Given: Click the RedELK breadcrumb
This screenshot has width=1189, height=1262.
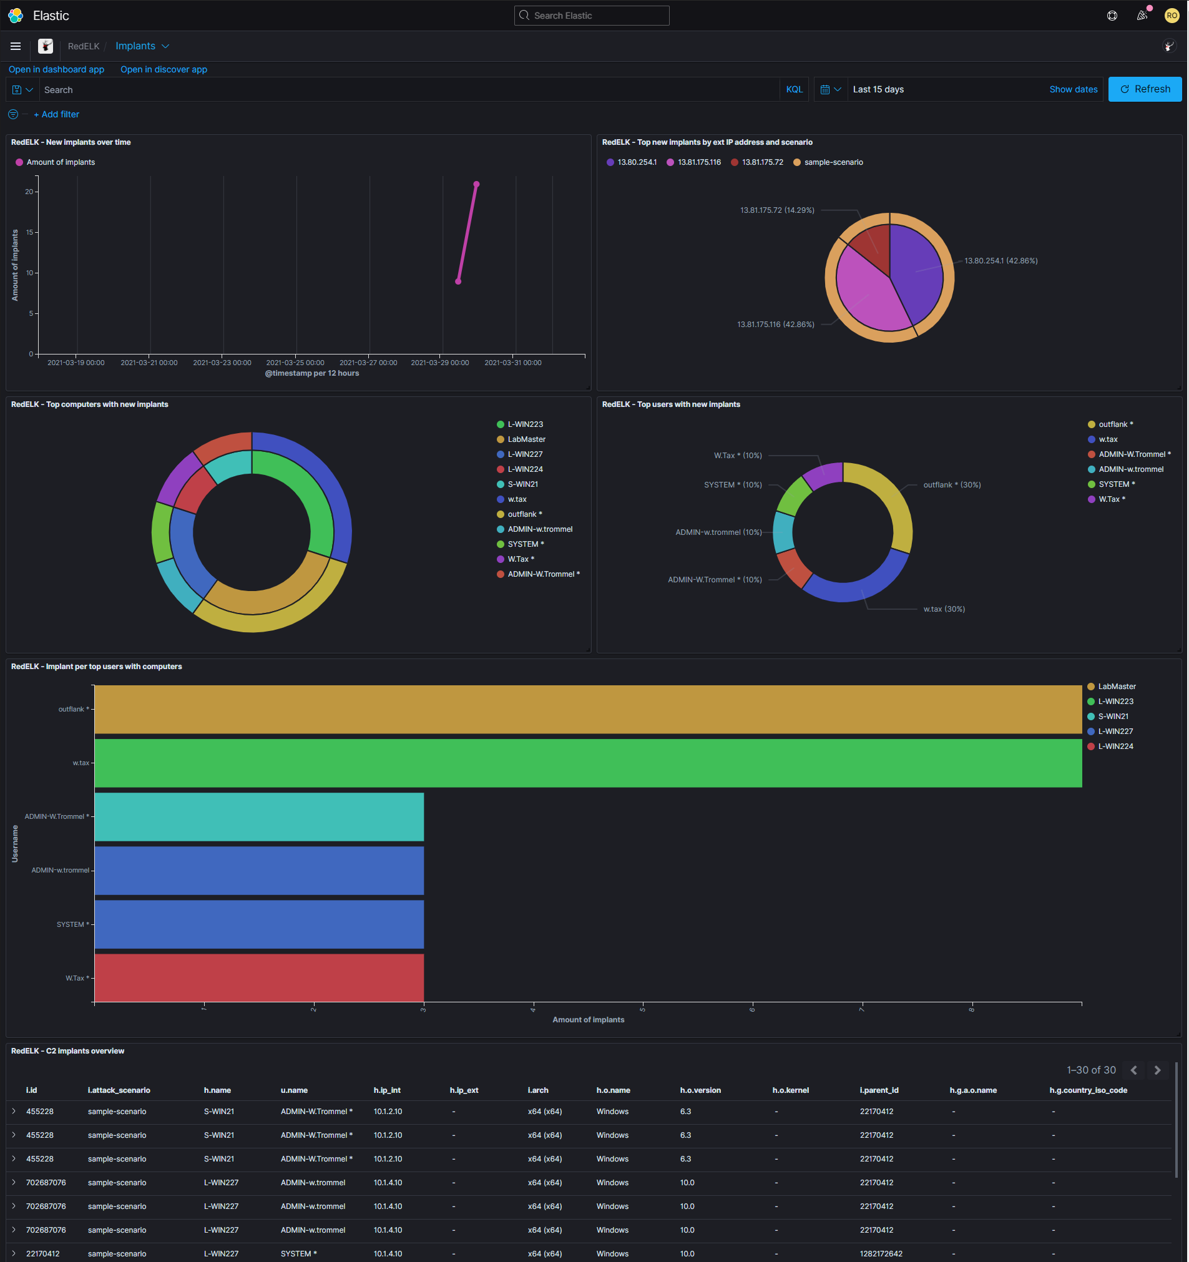Looking at the screenshot, I should (x=84, y=46).
